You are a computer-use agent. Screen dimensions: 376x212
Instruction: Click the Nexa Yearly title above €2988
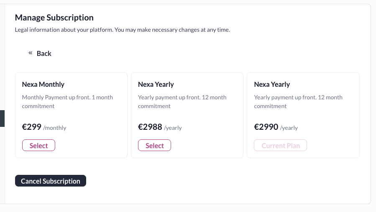point(156,84)
